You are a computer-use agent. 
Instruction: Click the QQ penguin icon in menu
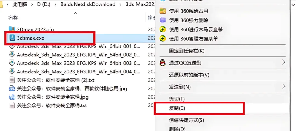(163, 62)
